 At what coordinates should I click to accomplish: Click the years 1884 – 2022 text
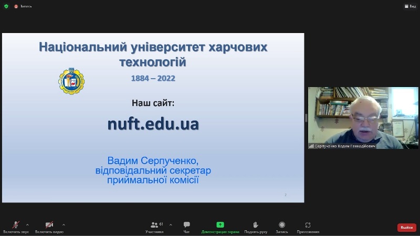point(153,78)
